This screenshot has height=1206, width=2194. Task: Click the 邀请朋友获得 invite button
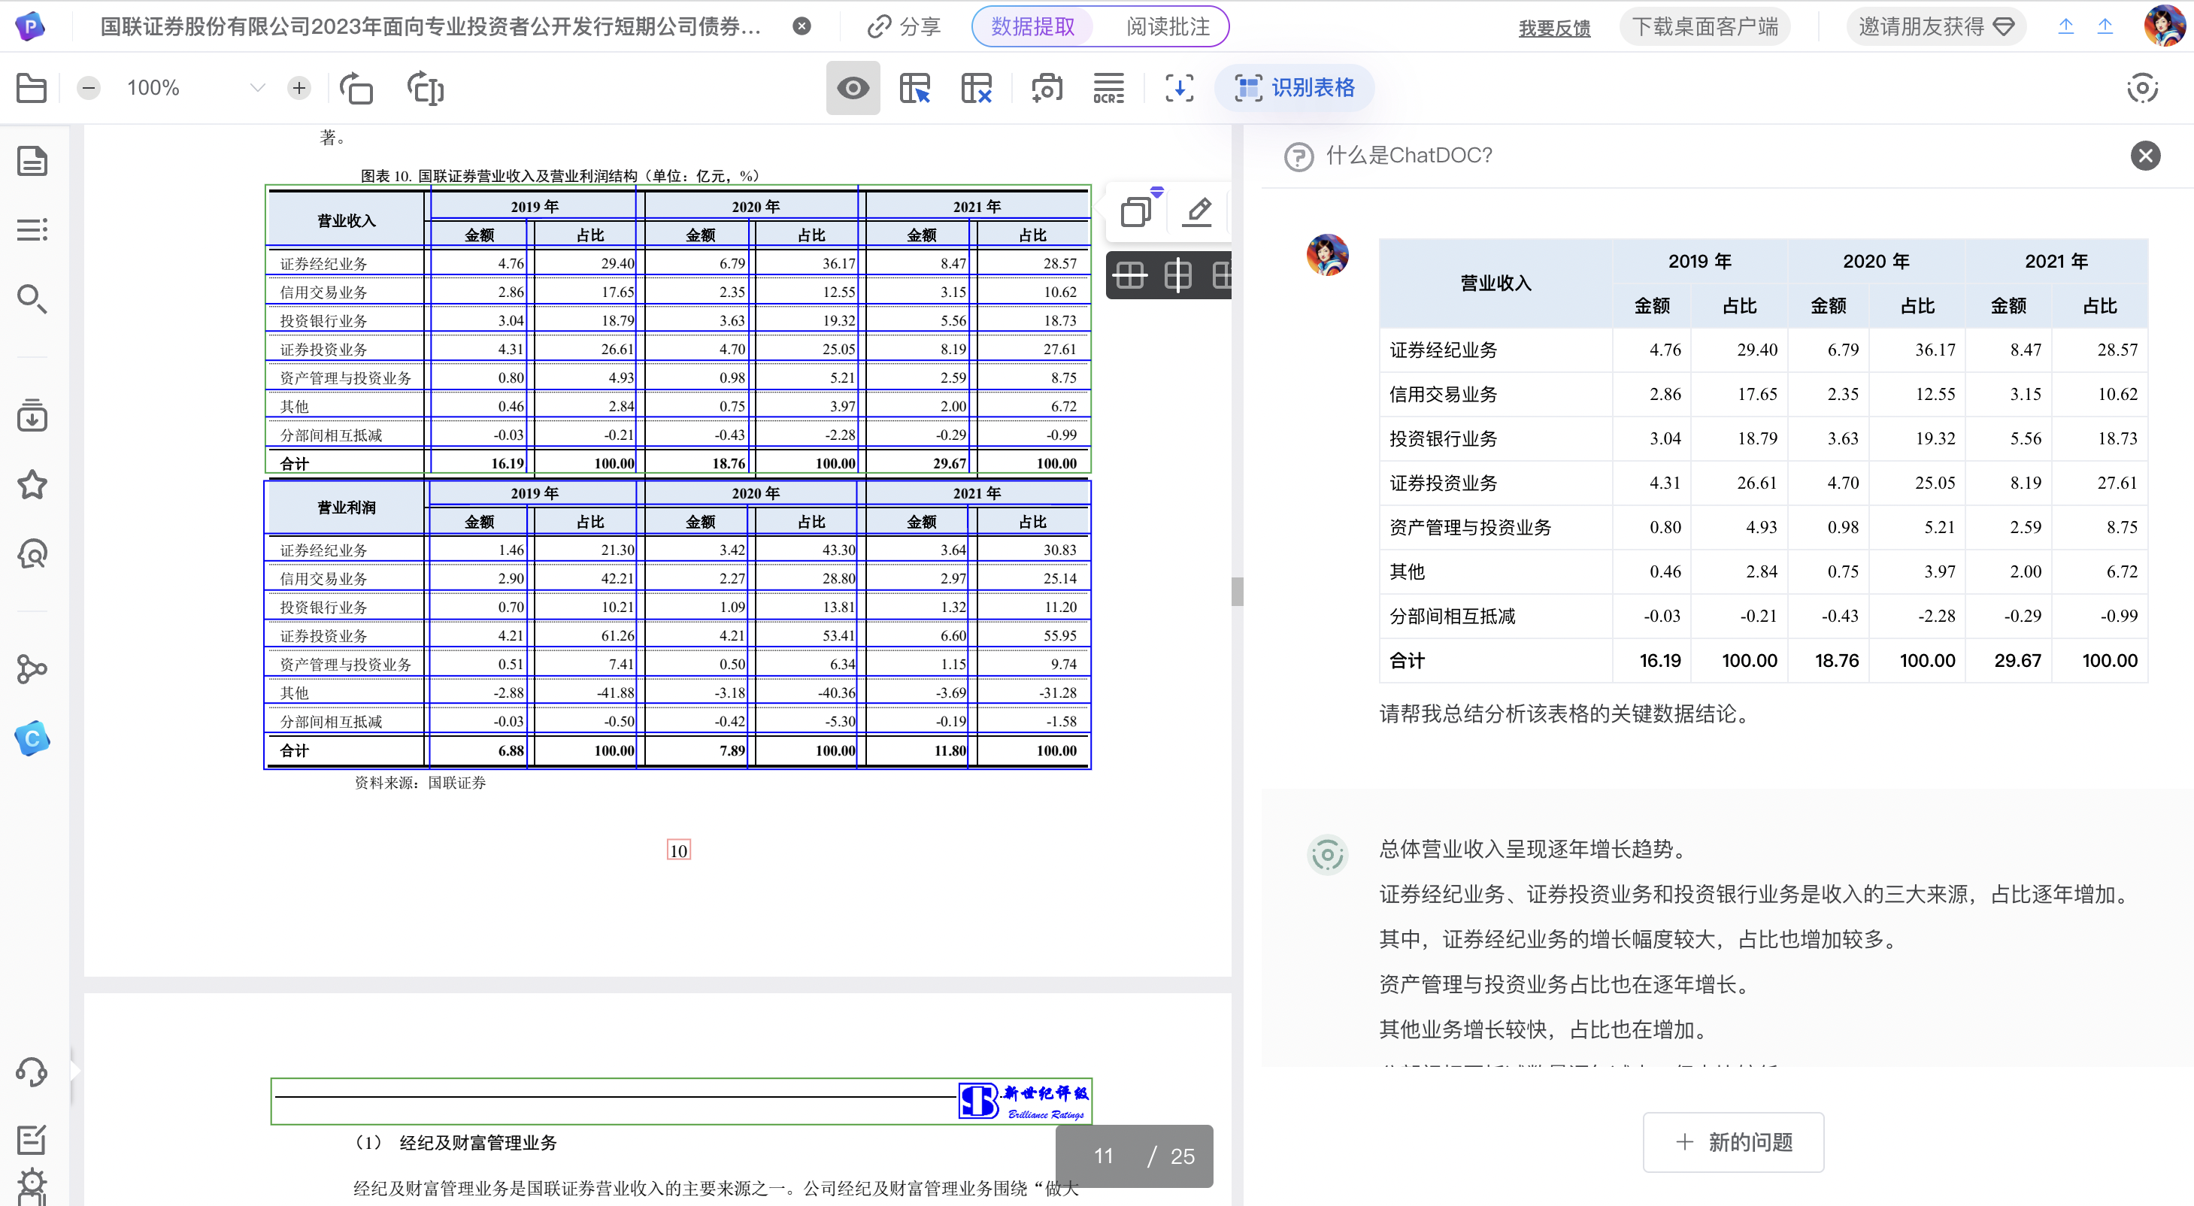coord(1936,26)
